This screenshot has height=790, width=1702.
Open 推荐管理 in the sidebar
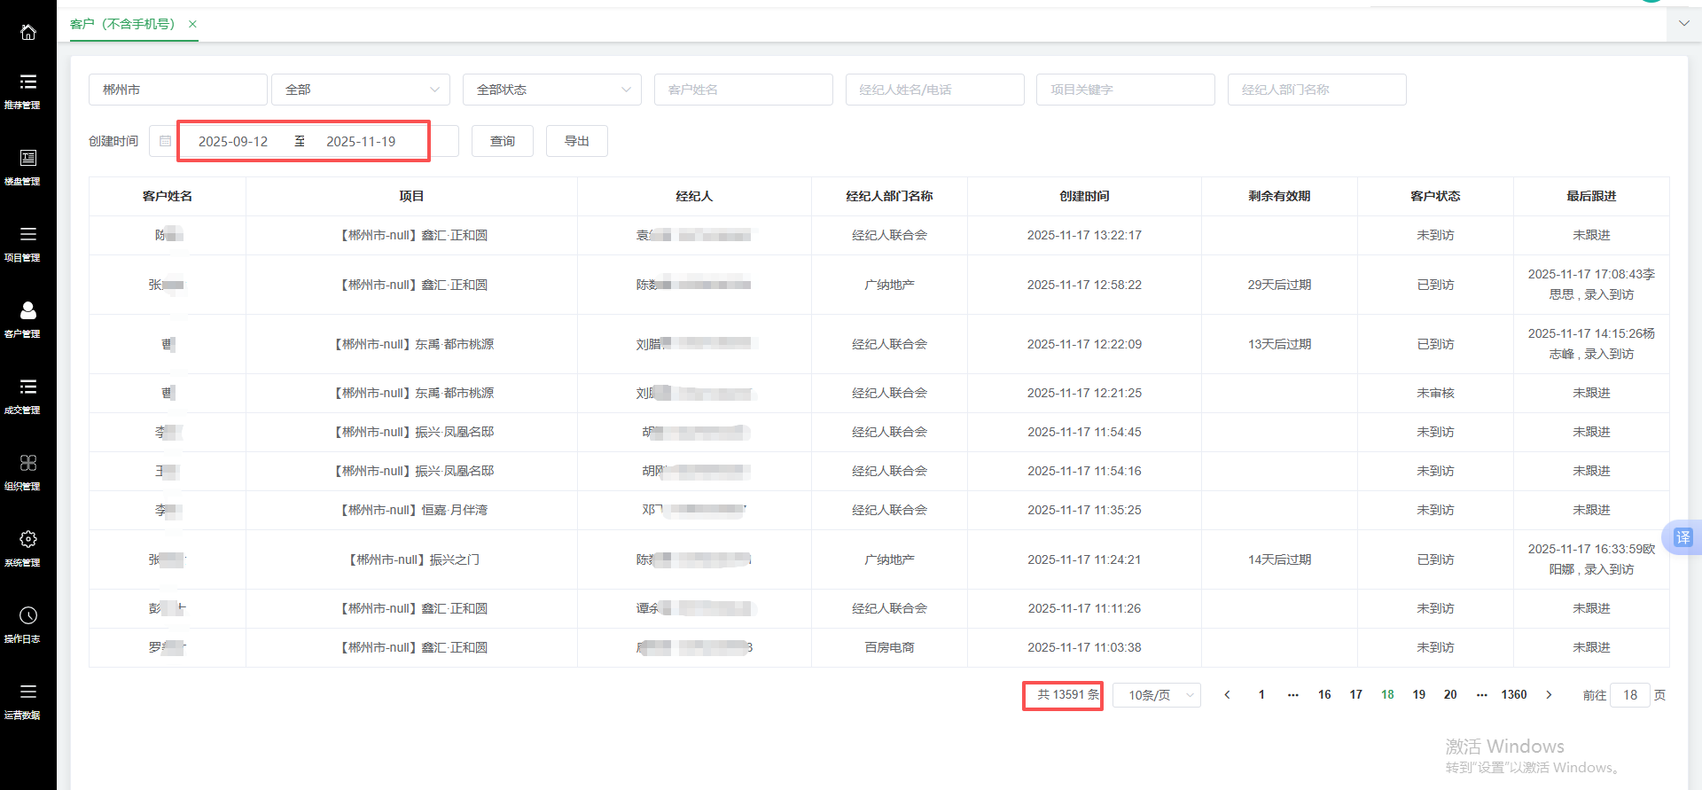click(28, 90)
